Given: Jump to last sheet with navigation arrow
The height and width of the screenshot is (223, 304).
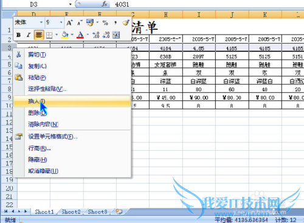Looking at the screenshot, I should click(x=26, y=211).
